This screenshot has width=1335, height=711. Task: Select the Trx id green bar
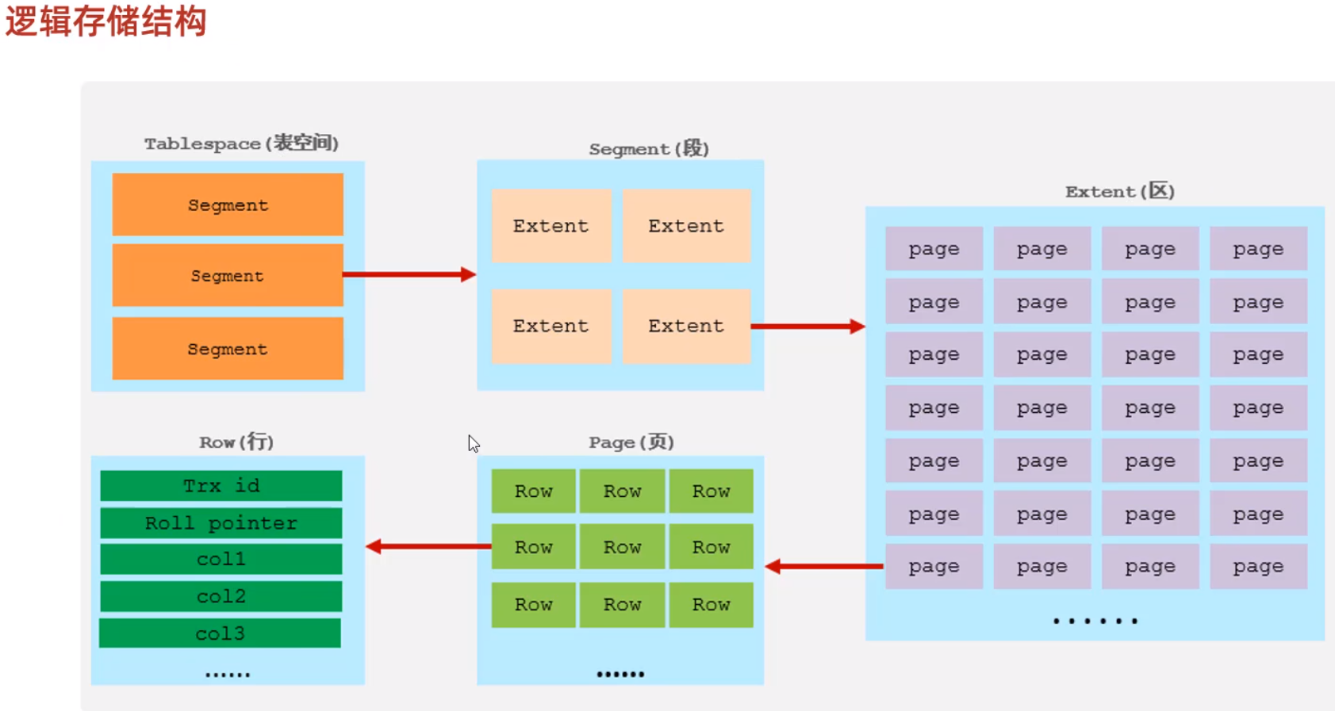(221, 486)
